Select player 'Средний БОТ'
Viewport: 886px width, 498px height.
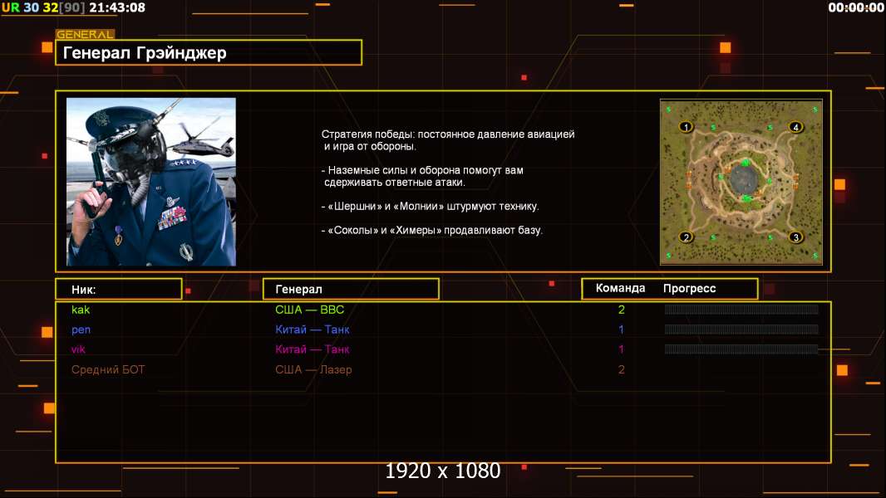point(108,370)
